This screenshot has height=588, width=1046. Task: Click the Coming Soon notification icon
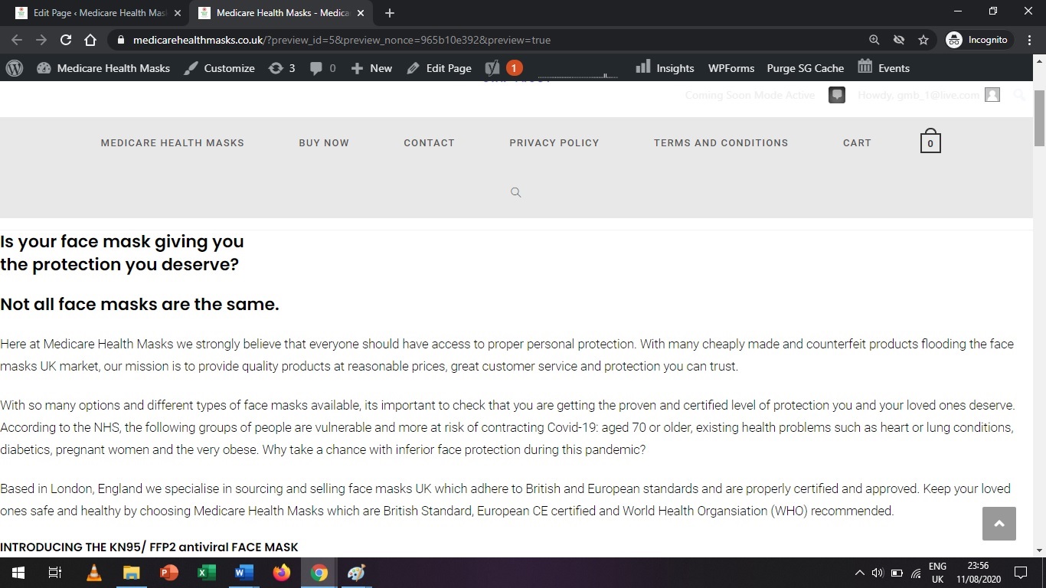point(837,95)
